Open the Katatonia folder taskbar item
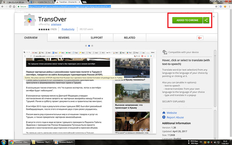Screen dimensions: 232x145 click(41, 142)
